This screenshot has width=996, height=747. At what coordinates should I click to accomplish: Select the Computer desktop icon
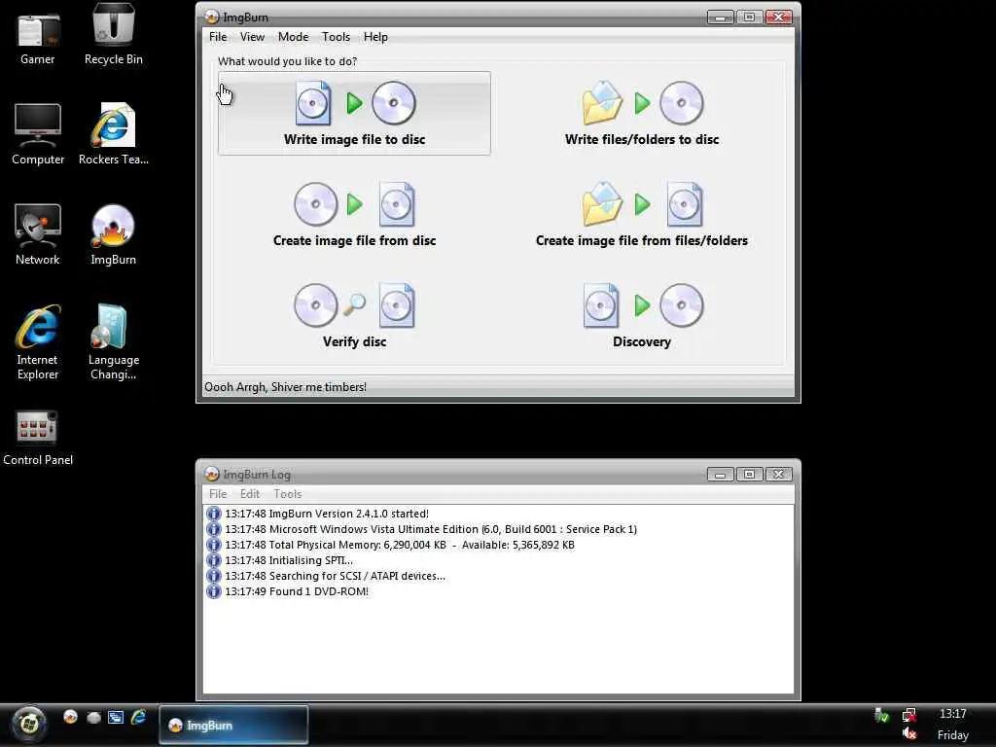click(x=38, y=134)
